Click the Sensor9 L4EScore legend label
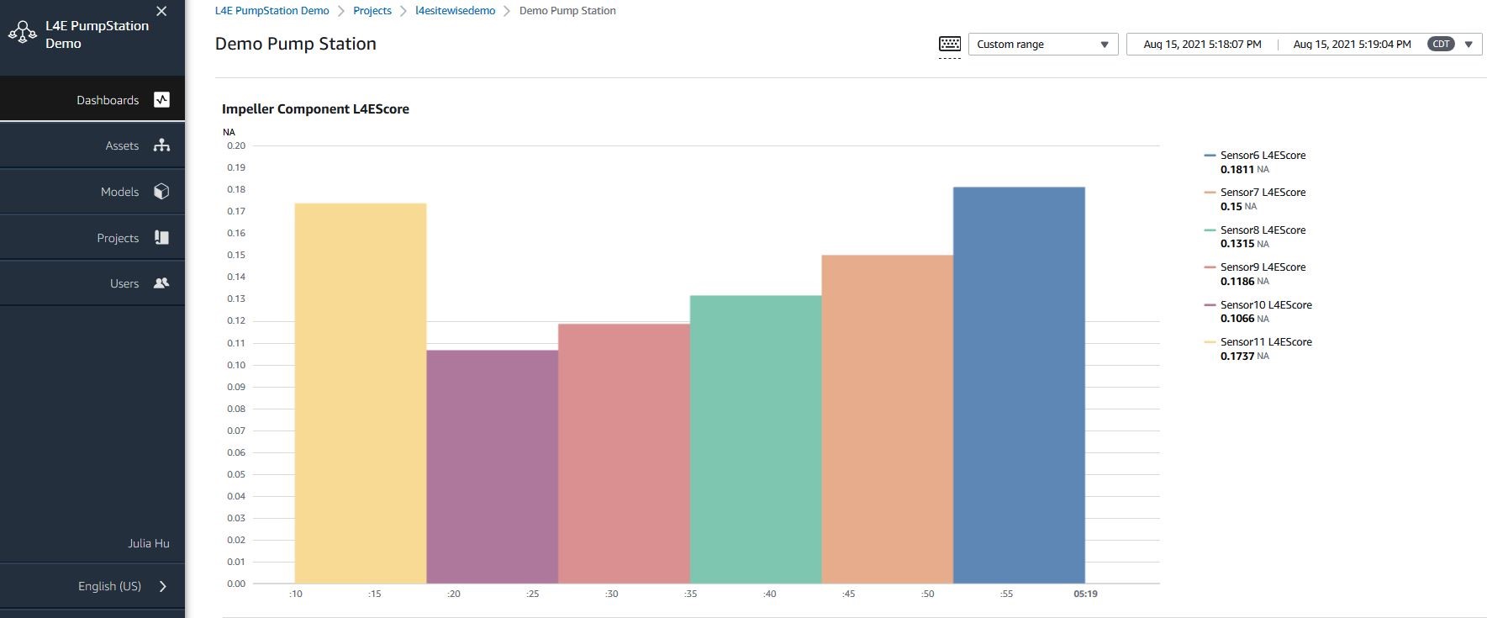The image size is (1487, 618). pos(1263,267)
